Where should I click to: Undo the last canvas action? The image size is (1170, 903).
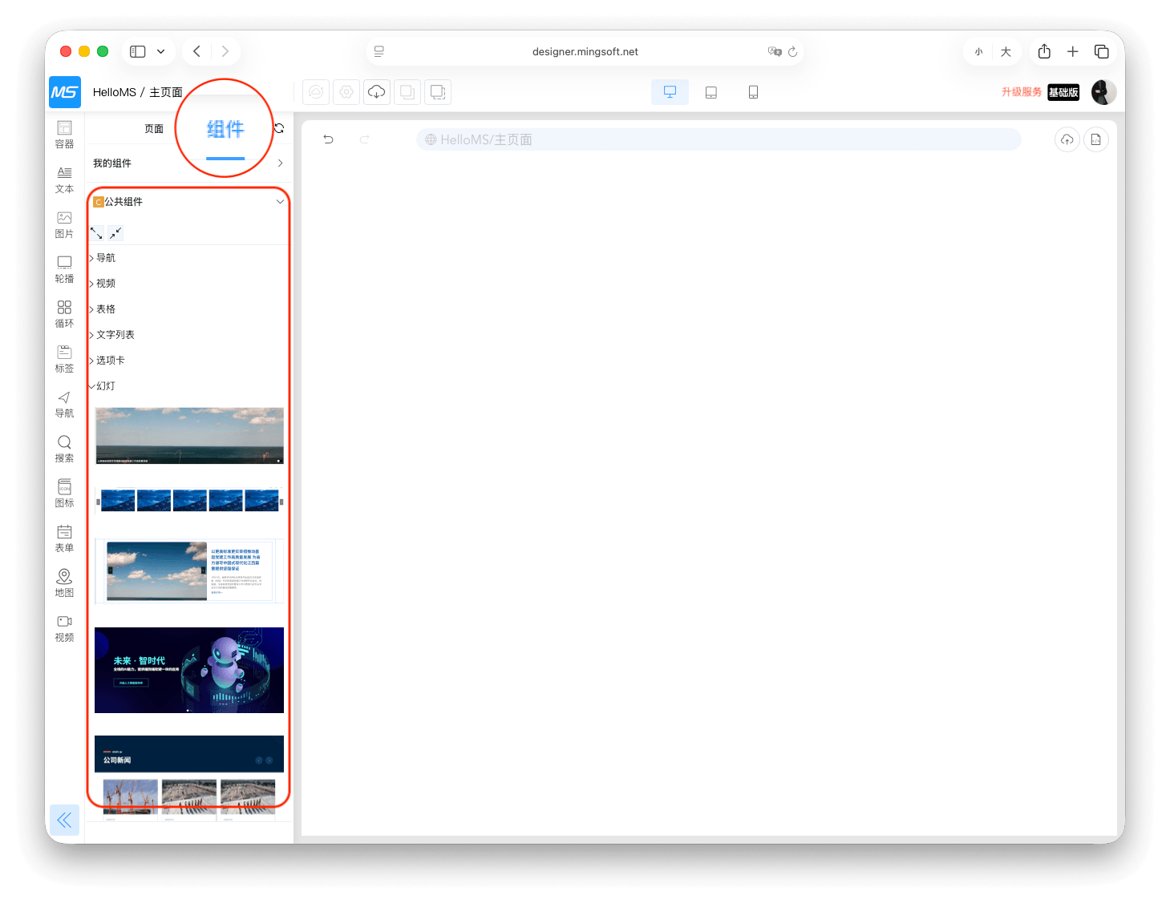328,139
